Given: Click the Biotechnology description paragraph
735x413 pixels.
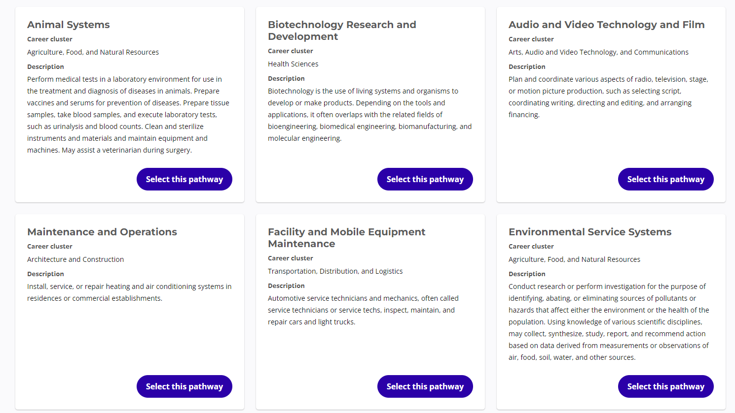Looking at the screenshot, I should [x=370, y=115].
